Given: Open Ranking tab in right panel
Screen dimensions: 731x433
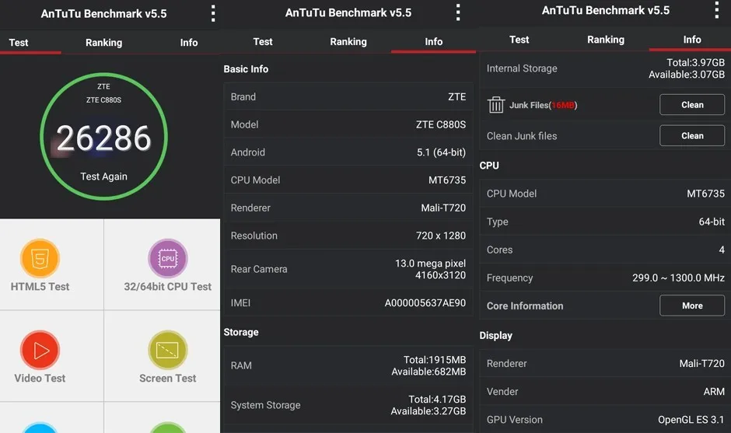Looking at the screenshot, I should (x=606, y=40).
